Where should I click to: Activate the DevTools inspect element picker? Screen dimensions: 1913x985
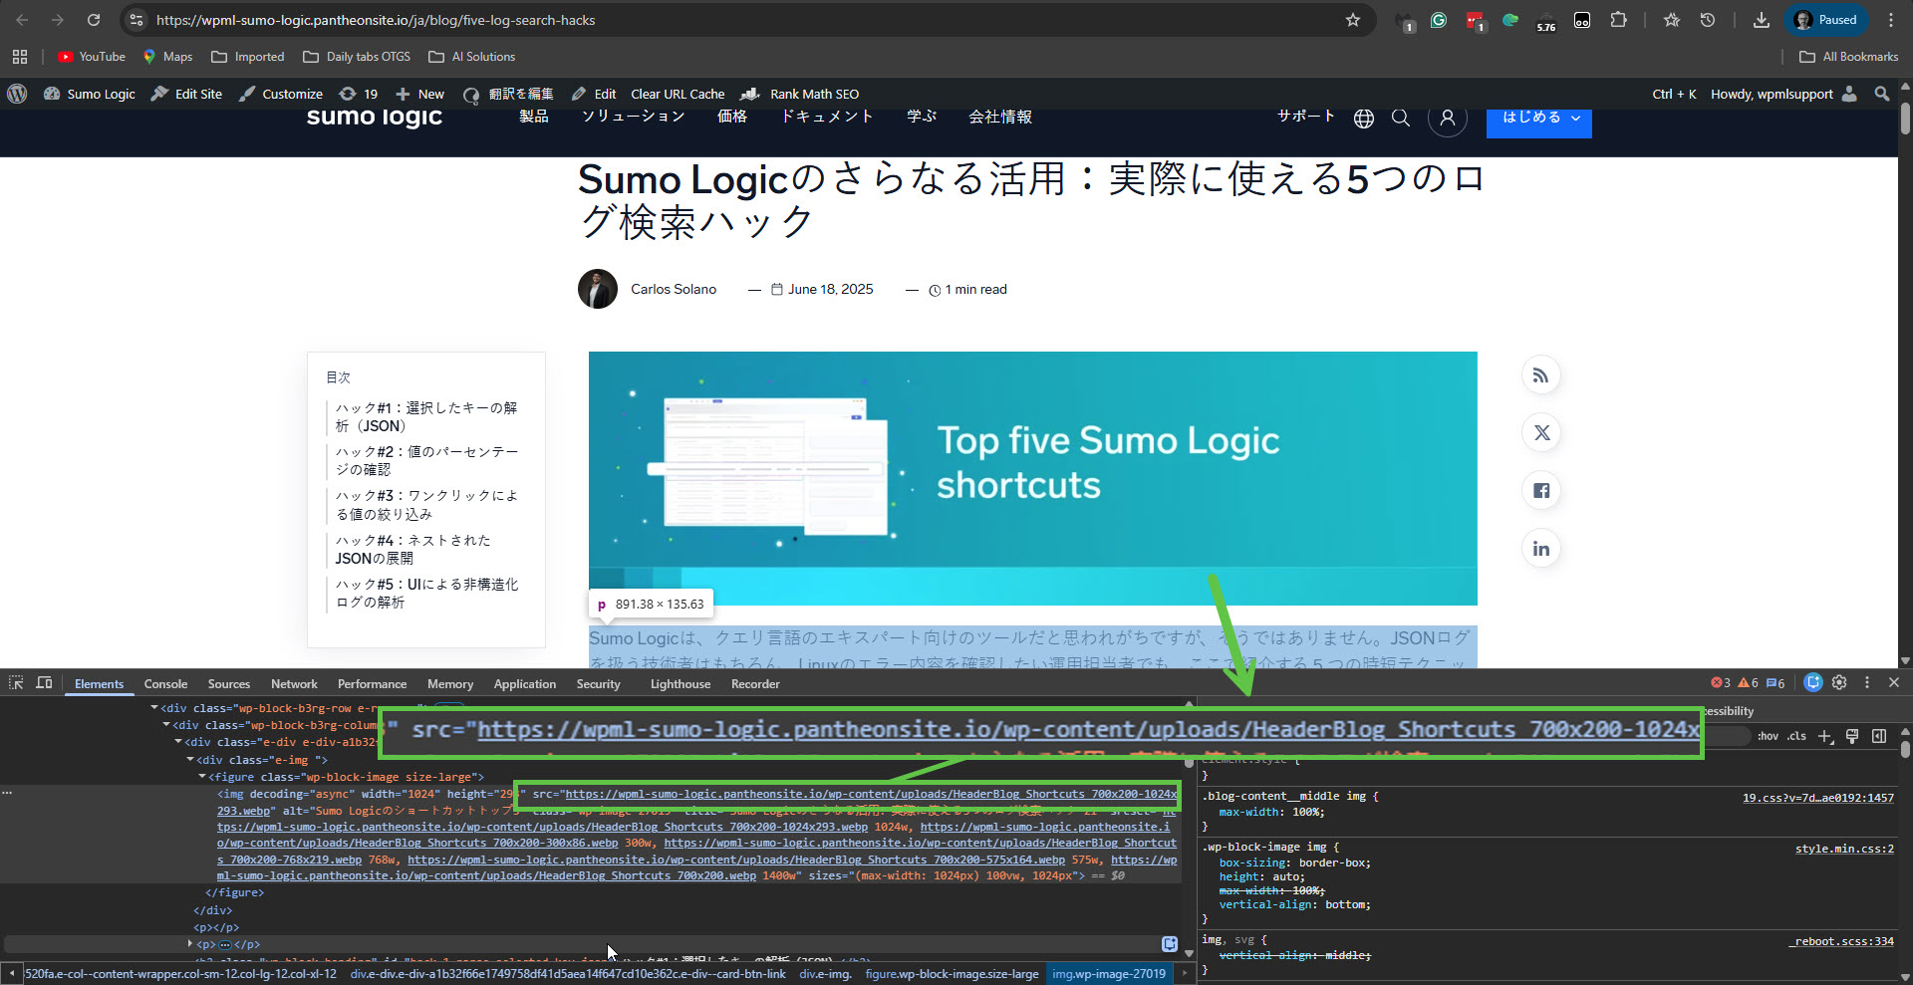click(x=16, y=683)
